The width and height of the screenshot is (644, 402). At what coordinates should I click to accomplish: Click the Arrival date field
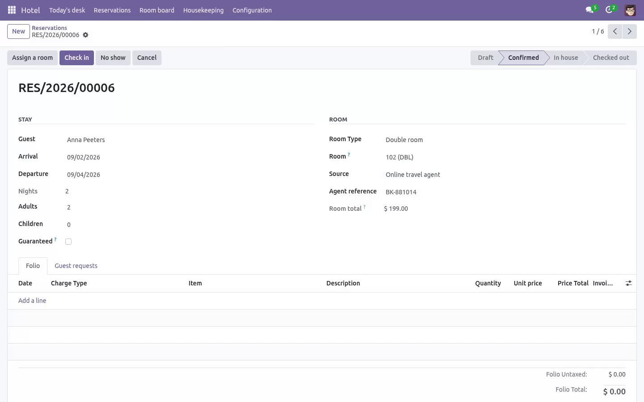click(x=190, y=157)
